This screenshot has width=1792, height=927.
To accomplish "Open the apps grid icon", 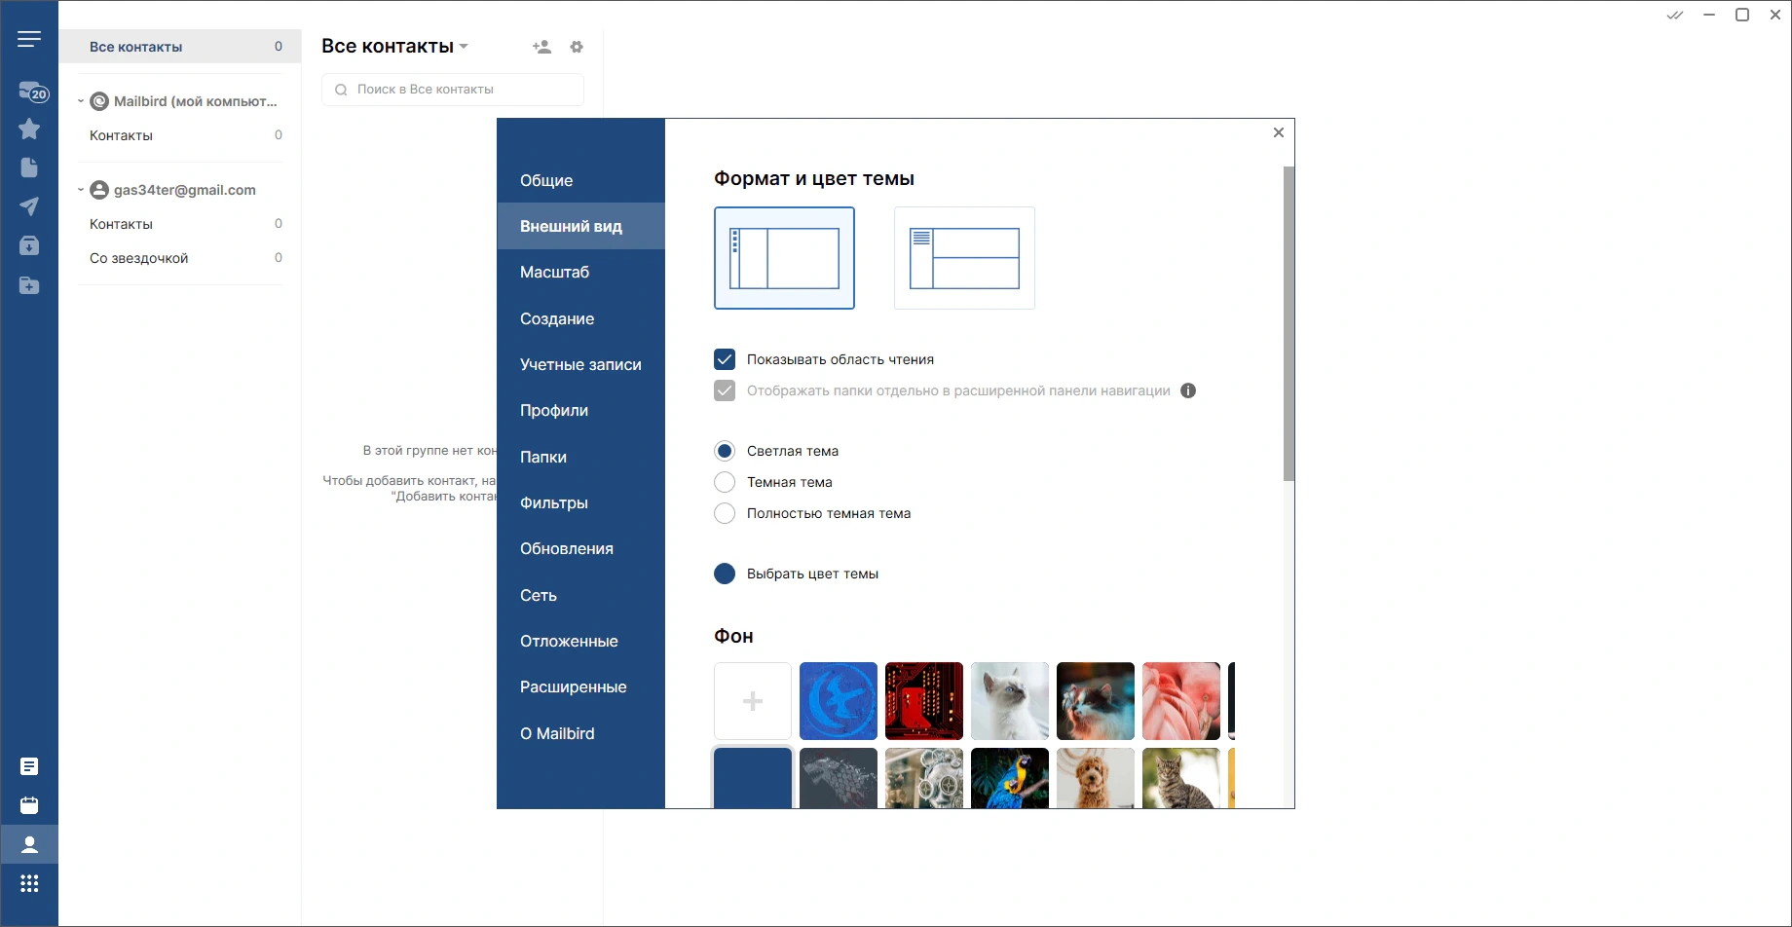I will tap(29, 883).
